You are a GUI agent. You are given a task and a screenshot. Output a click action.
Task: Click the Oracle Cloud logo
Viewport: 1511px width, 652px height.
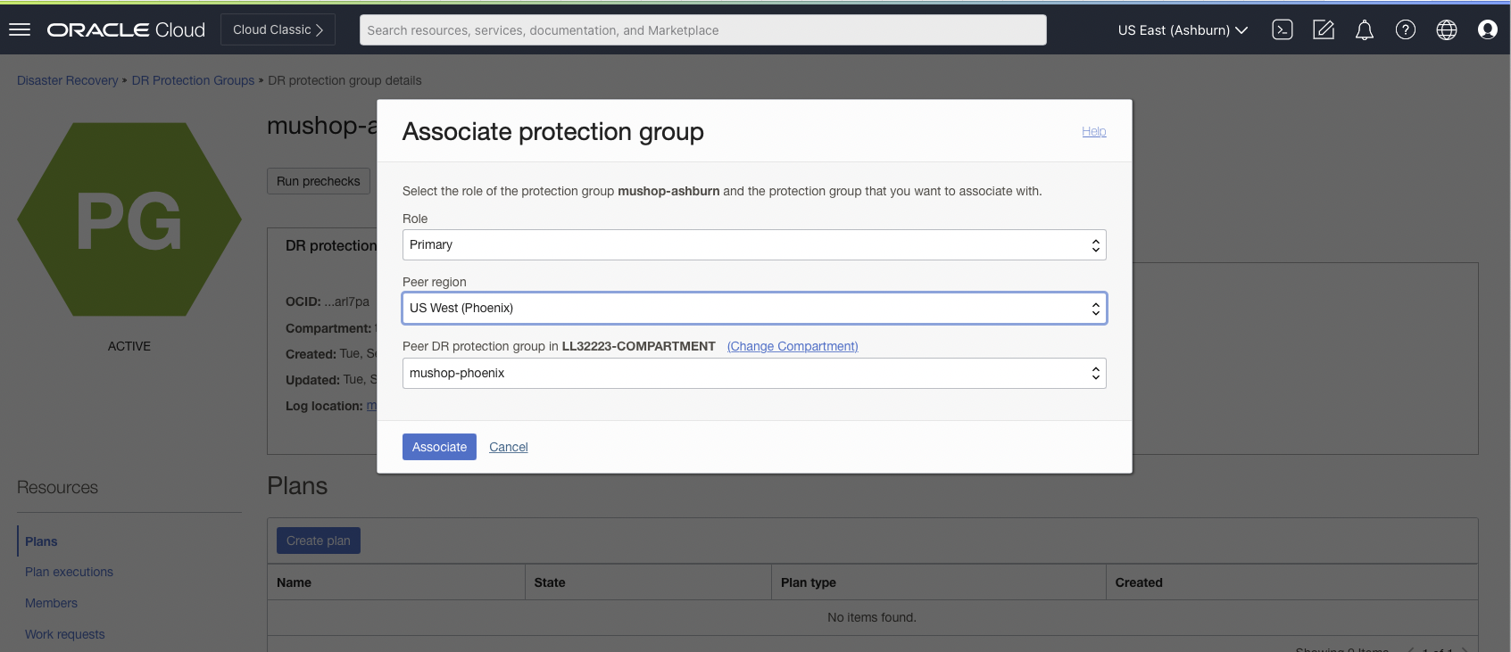click(x=126, y=29)
